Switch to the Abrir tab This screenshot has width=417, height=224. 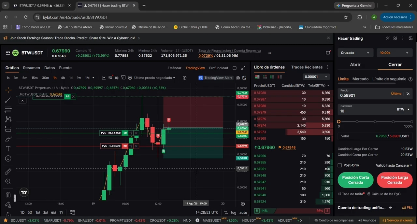point(355,64)
